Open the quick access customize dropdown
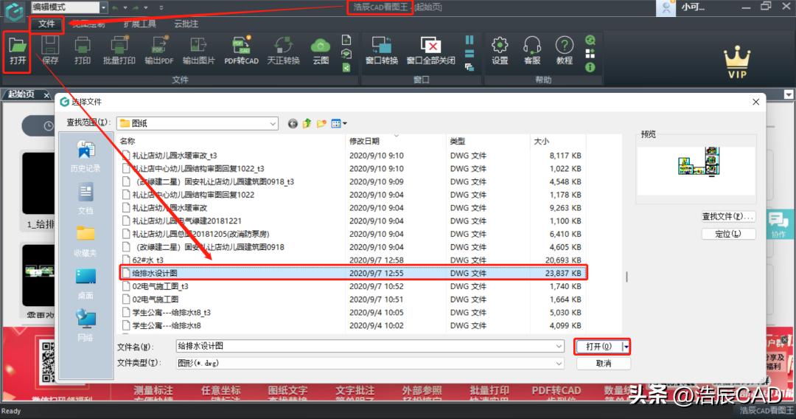 point(161,7)
